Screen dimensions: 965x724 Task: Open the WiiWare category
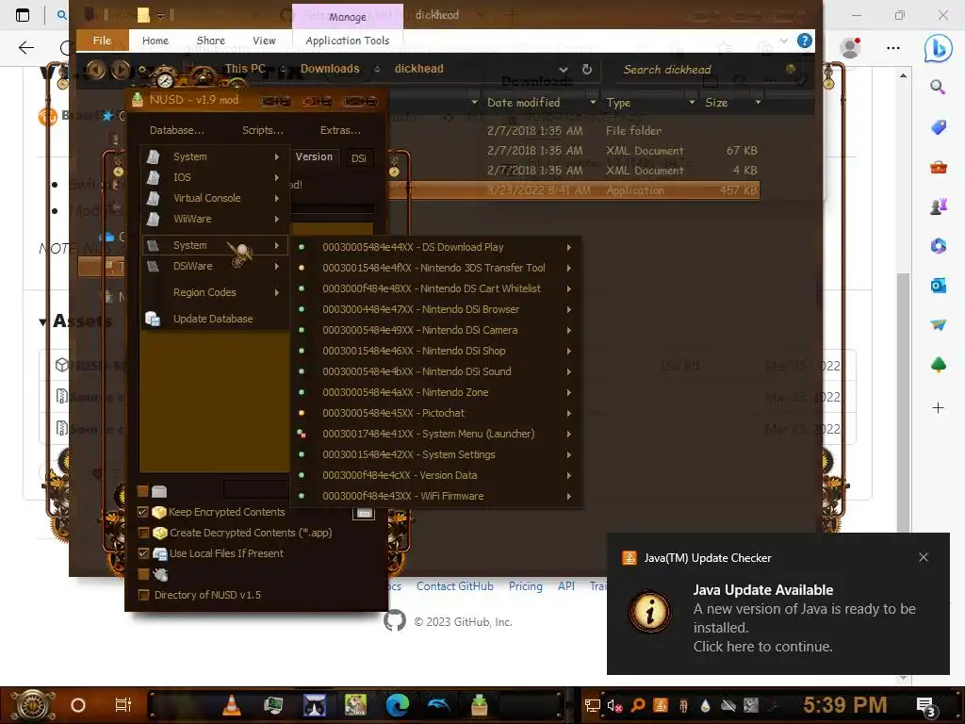(x=214, y=219)
